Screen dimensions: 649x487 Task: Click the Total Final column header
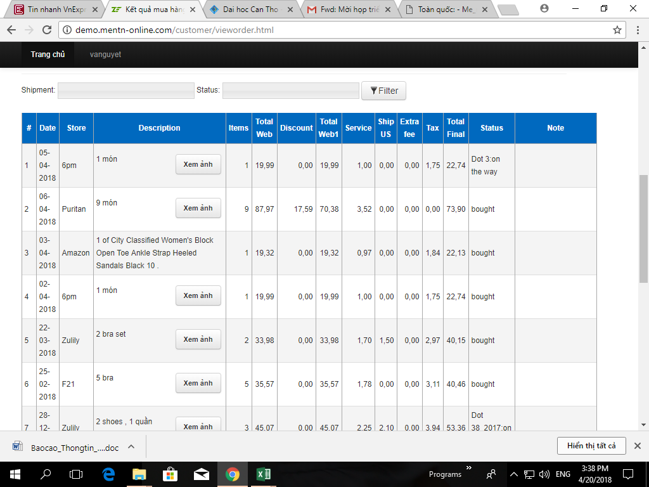(456, 128)
